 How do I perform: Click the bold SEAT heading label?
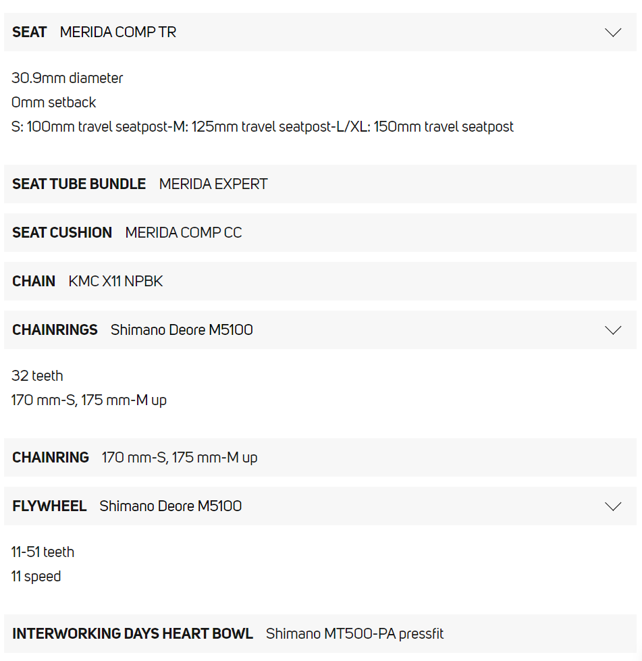point(30,32)
